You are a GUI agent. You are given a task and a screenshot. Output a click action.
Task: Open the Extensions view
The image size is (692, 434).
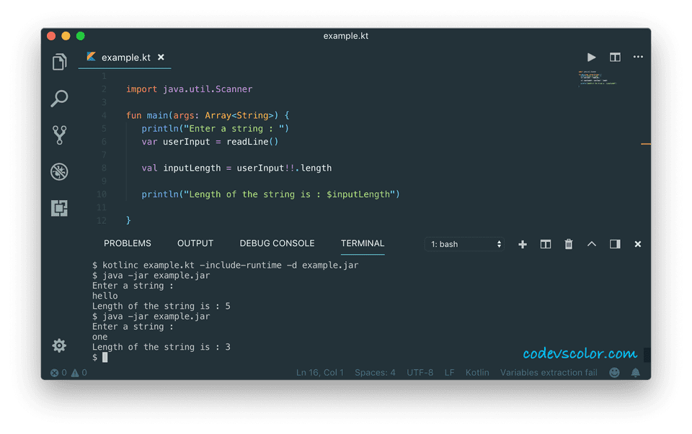point(59,208)
